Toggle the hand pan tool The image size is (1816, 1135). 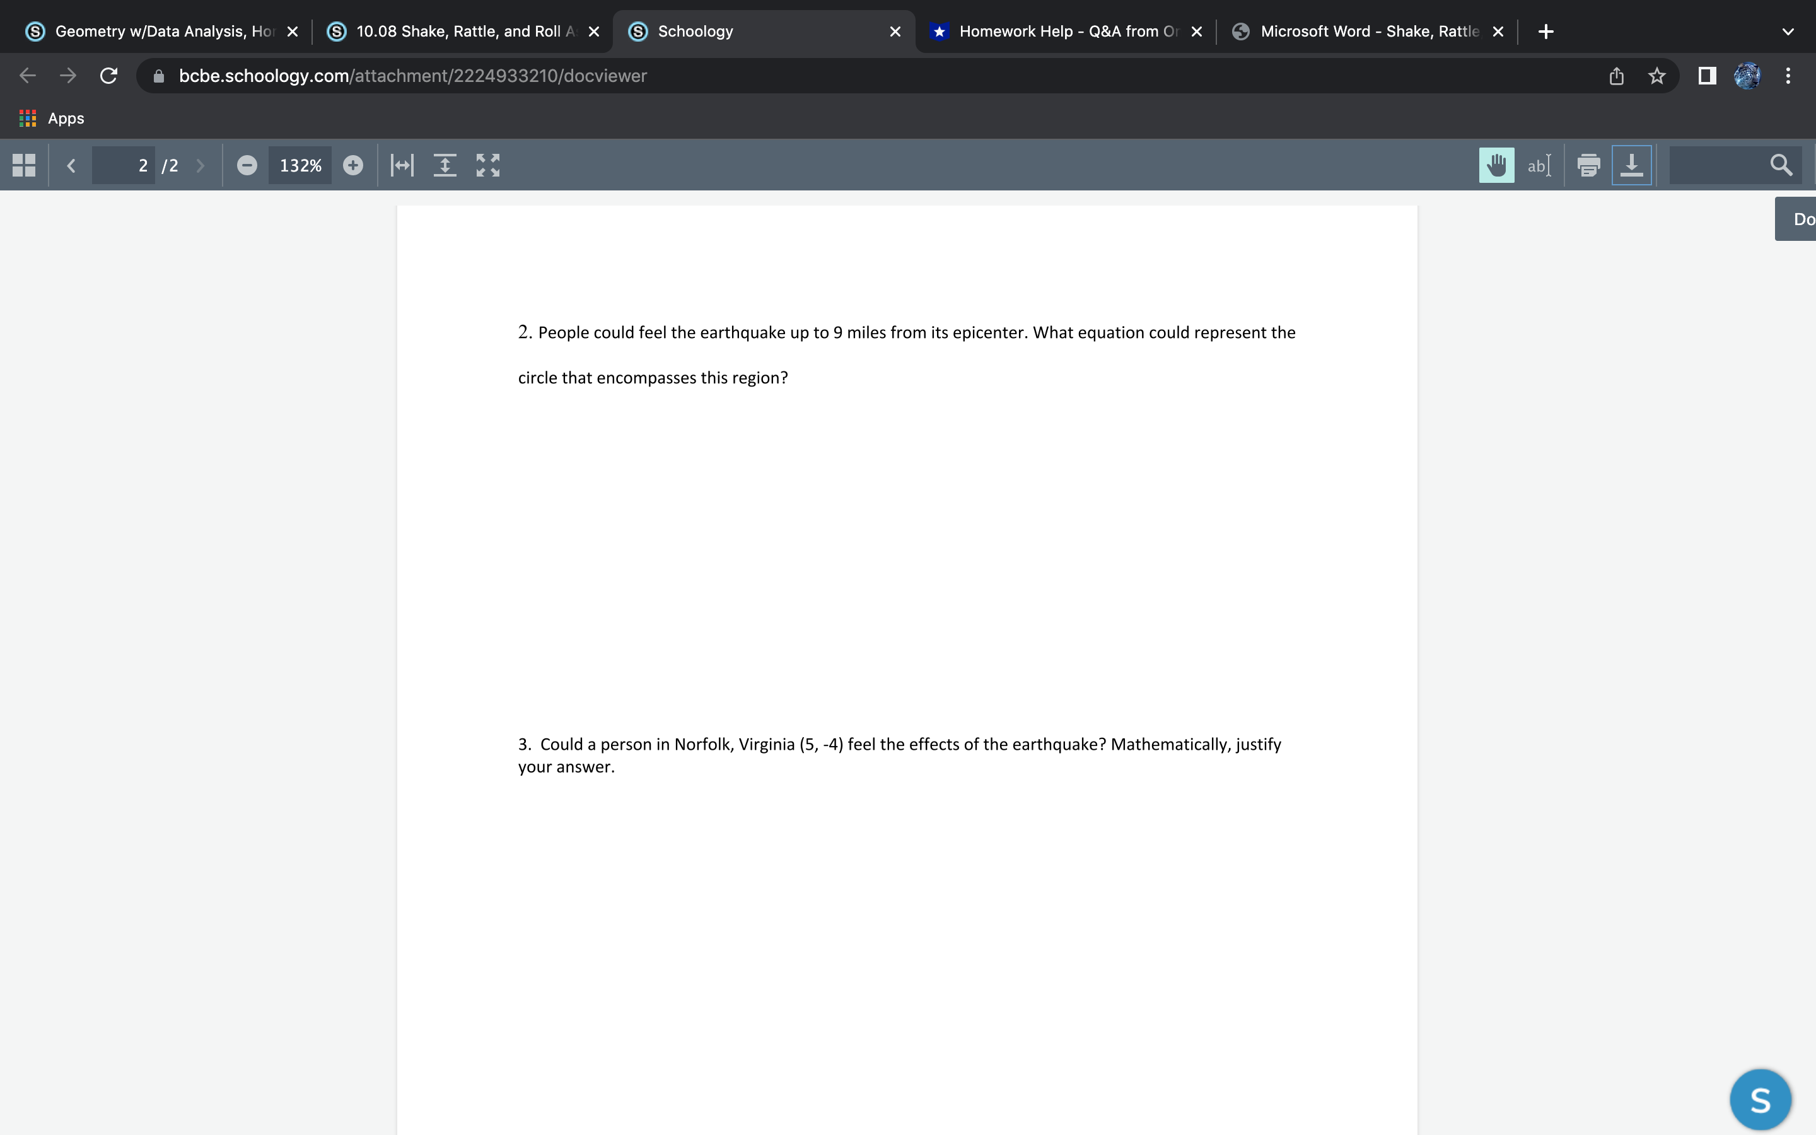pyautogui.click(x=1496, y=165)
